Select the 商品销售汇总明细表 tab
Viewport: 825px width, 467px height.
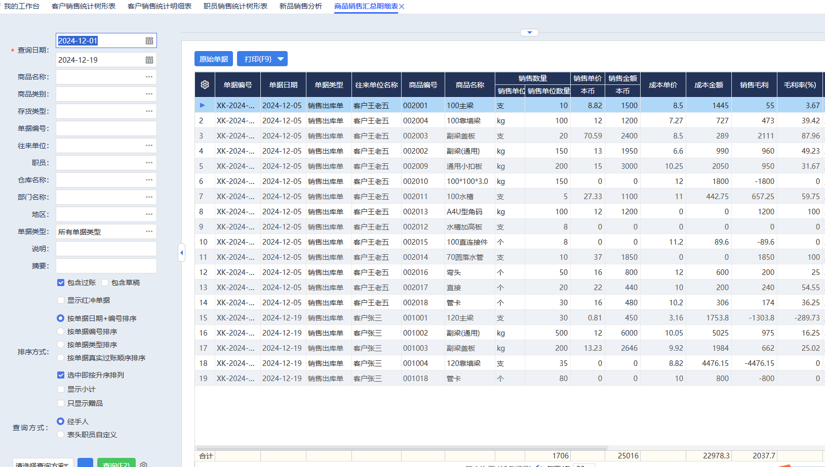366,6
